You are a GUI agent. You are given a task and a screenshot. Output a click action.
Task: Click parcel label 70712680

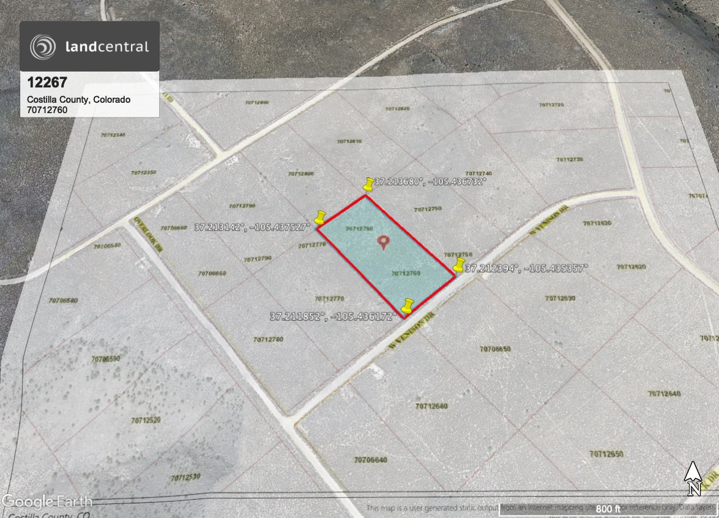click(431, 406)
